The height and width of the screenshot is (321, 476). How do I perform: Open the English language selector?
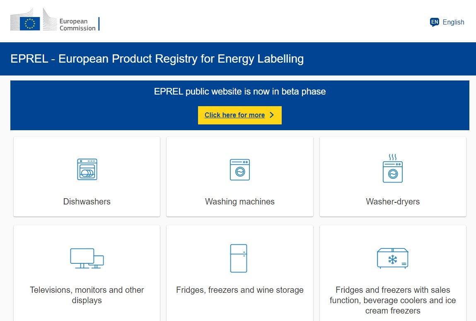click(x=453, y=22)
